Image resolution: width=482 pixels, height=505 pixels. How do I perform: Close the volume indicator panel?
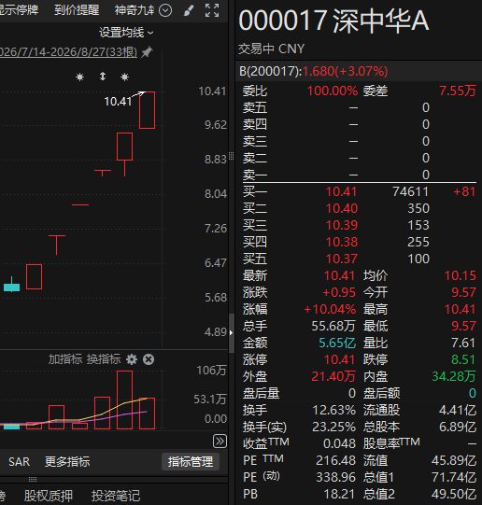[x=149, y=359]
